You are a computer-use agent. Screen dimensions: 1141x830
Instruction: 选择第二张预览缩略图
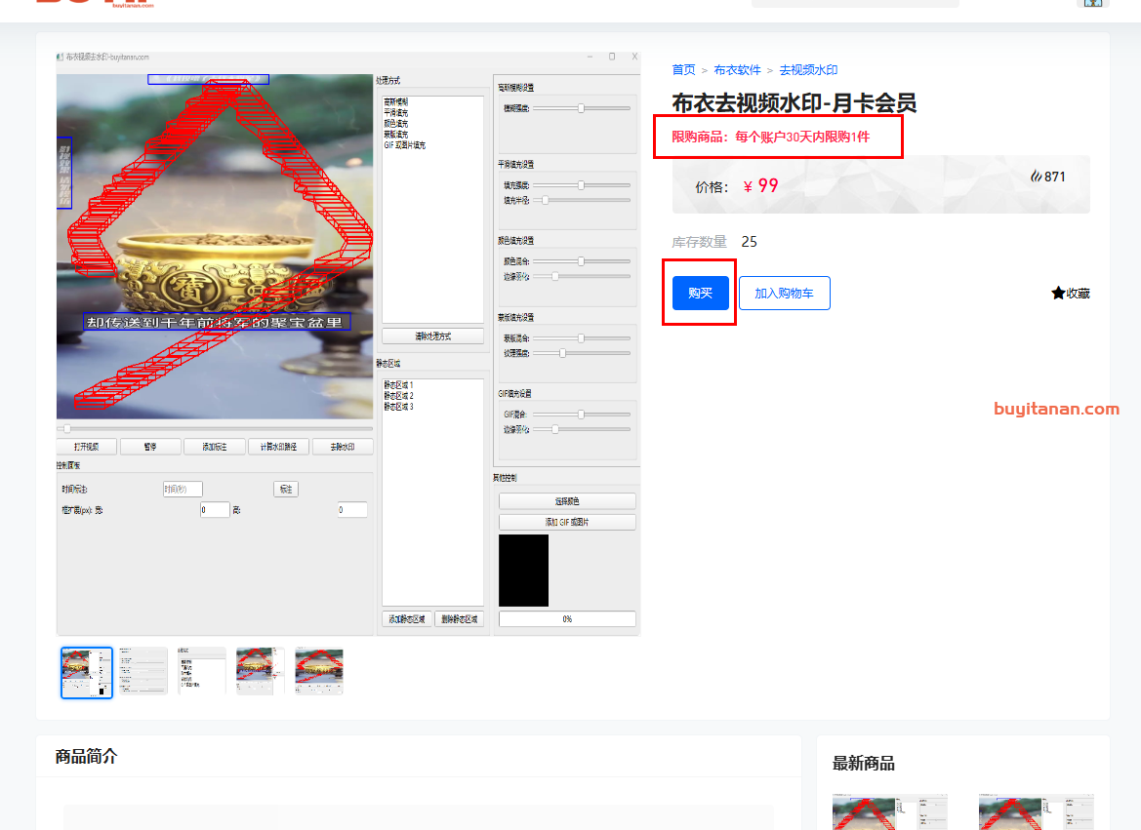143,670
